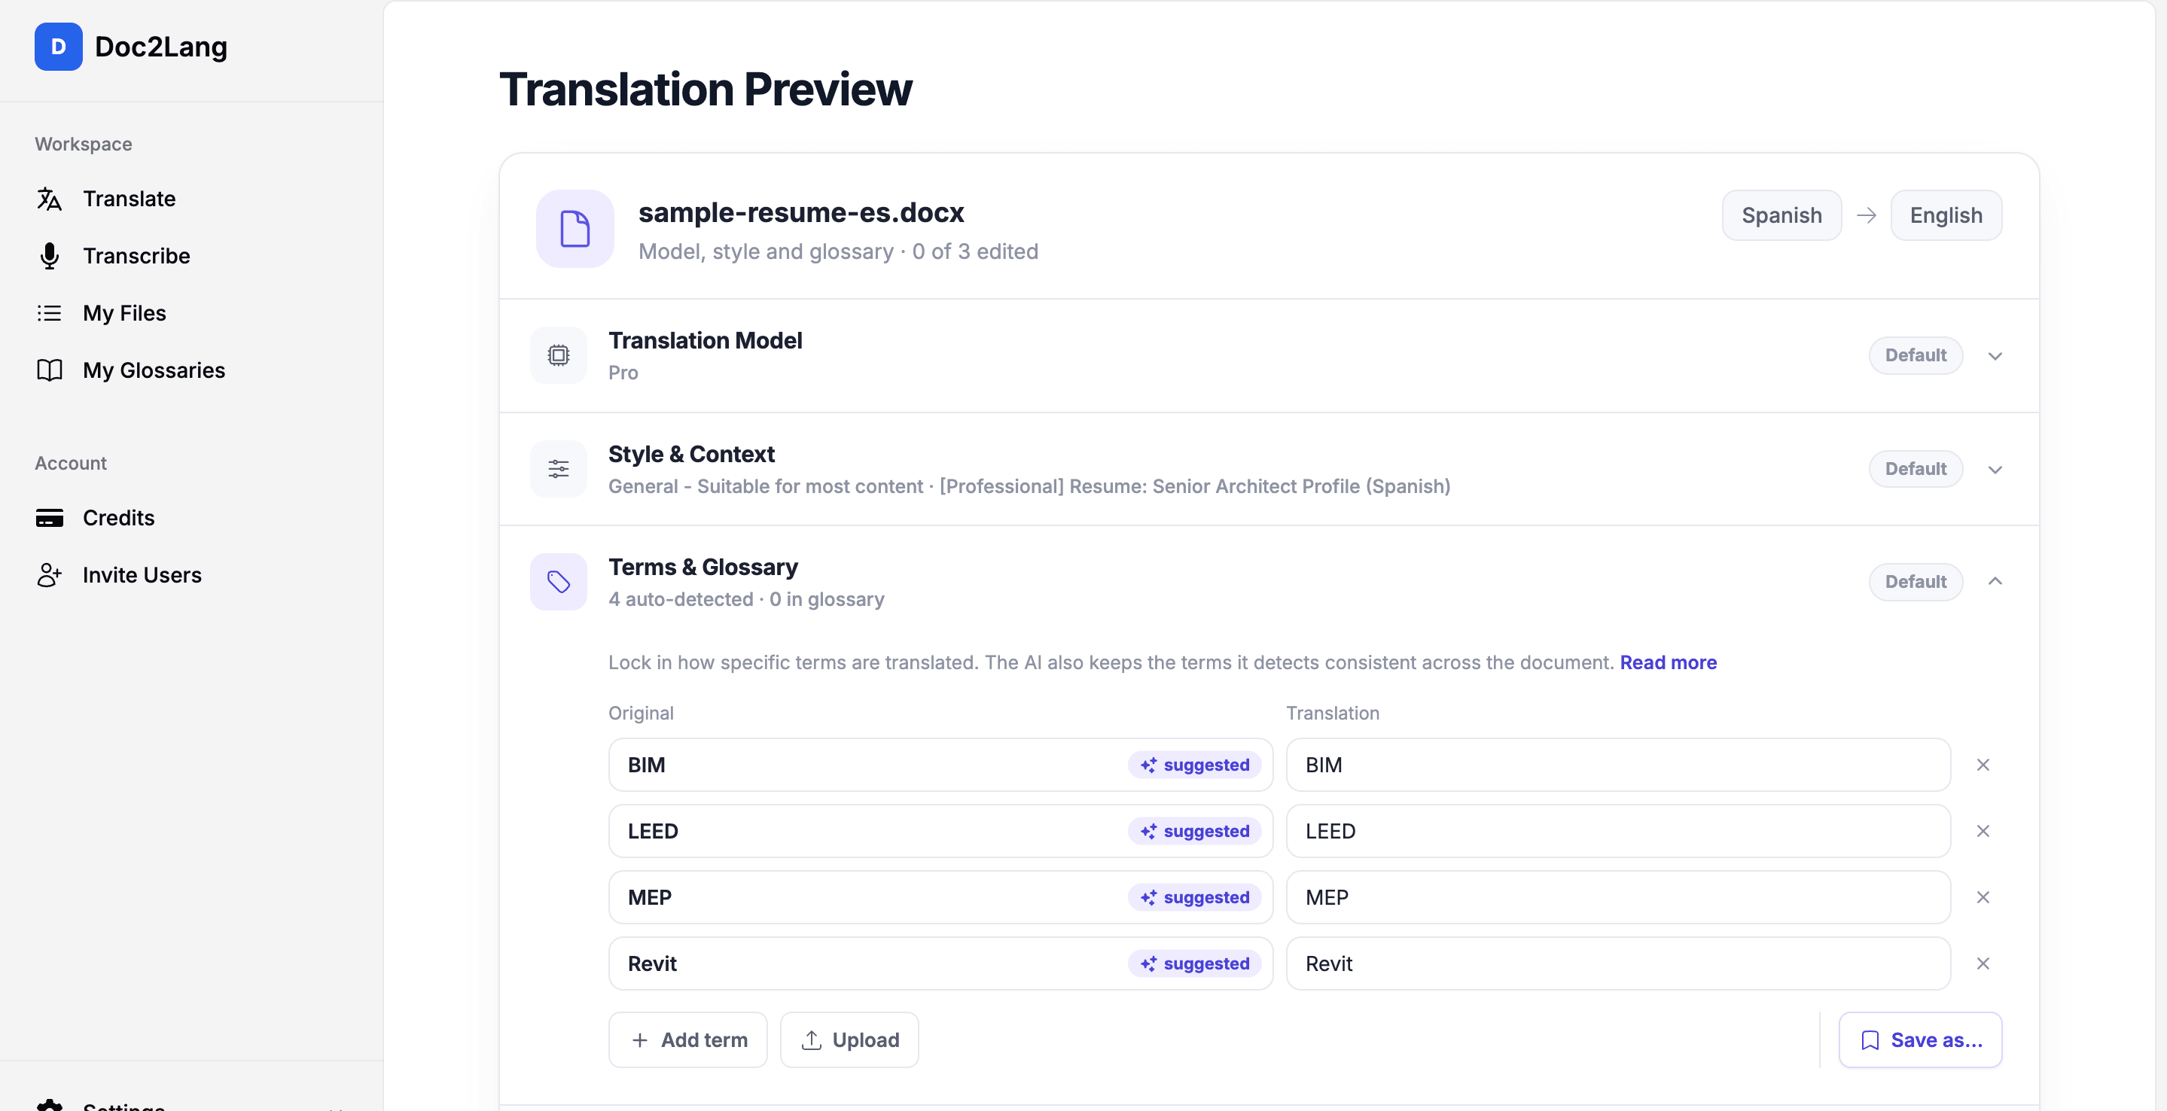Click the Save as... button

[x=1921, y=1039]
